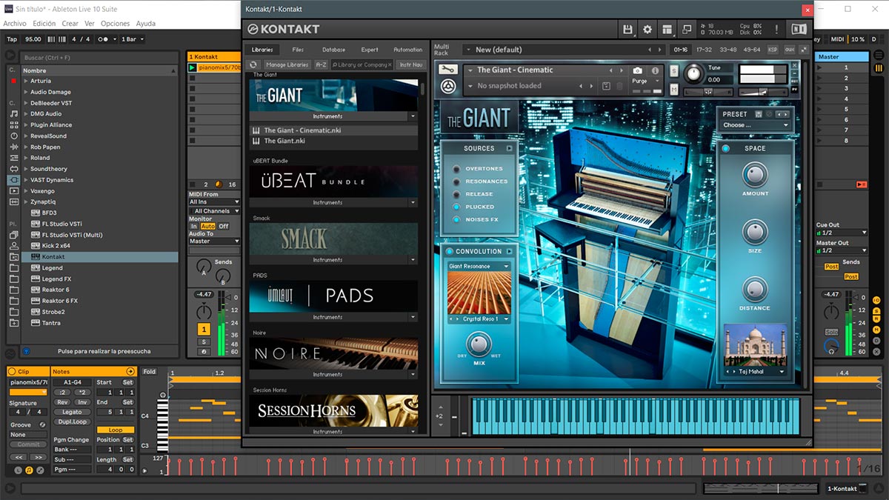Click the Kontakt exclamation panic icon
The height and width of the screenshot is (500, 889).
coord(776,29)
